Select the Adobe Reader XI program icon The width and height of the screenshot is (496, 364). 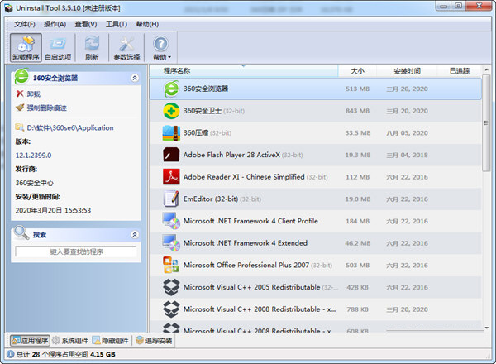click(x=171, y=176)
